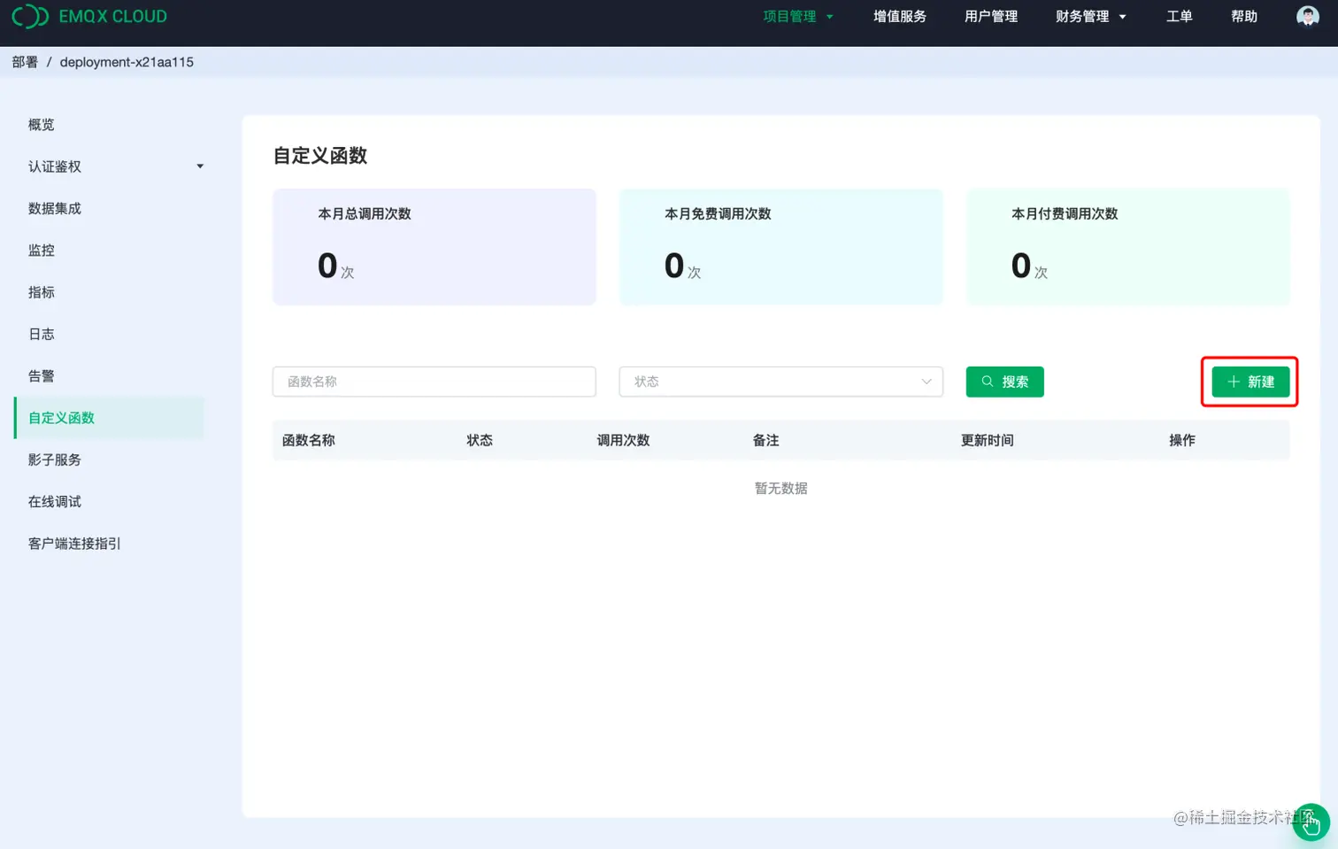Go to 工单 in the top bar
This screenshot has width=1338, height=849.
(x=1179, y=16)
